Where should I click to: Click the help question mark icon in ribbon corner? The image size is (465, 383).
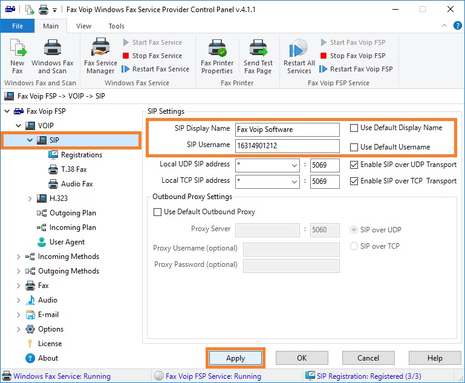457,25
